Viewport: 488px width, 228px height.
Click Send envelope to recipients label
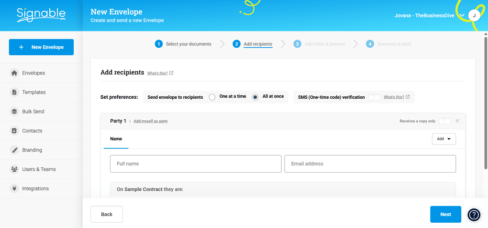[175, 97]
